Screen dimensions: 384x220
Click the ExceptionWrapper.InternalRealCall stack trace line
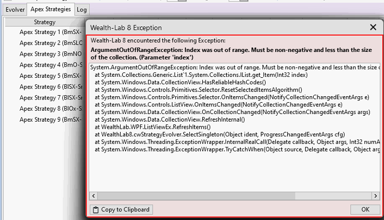coord(237,142)
